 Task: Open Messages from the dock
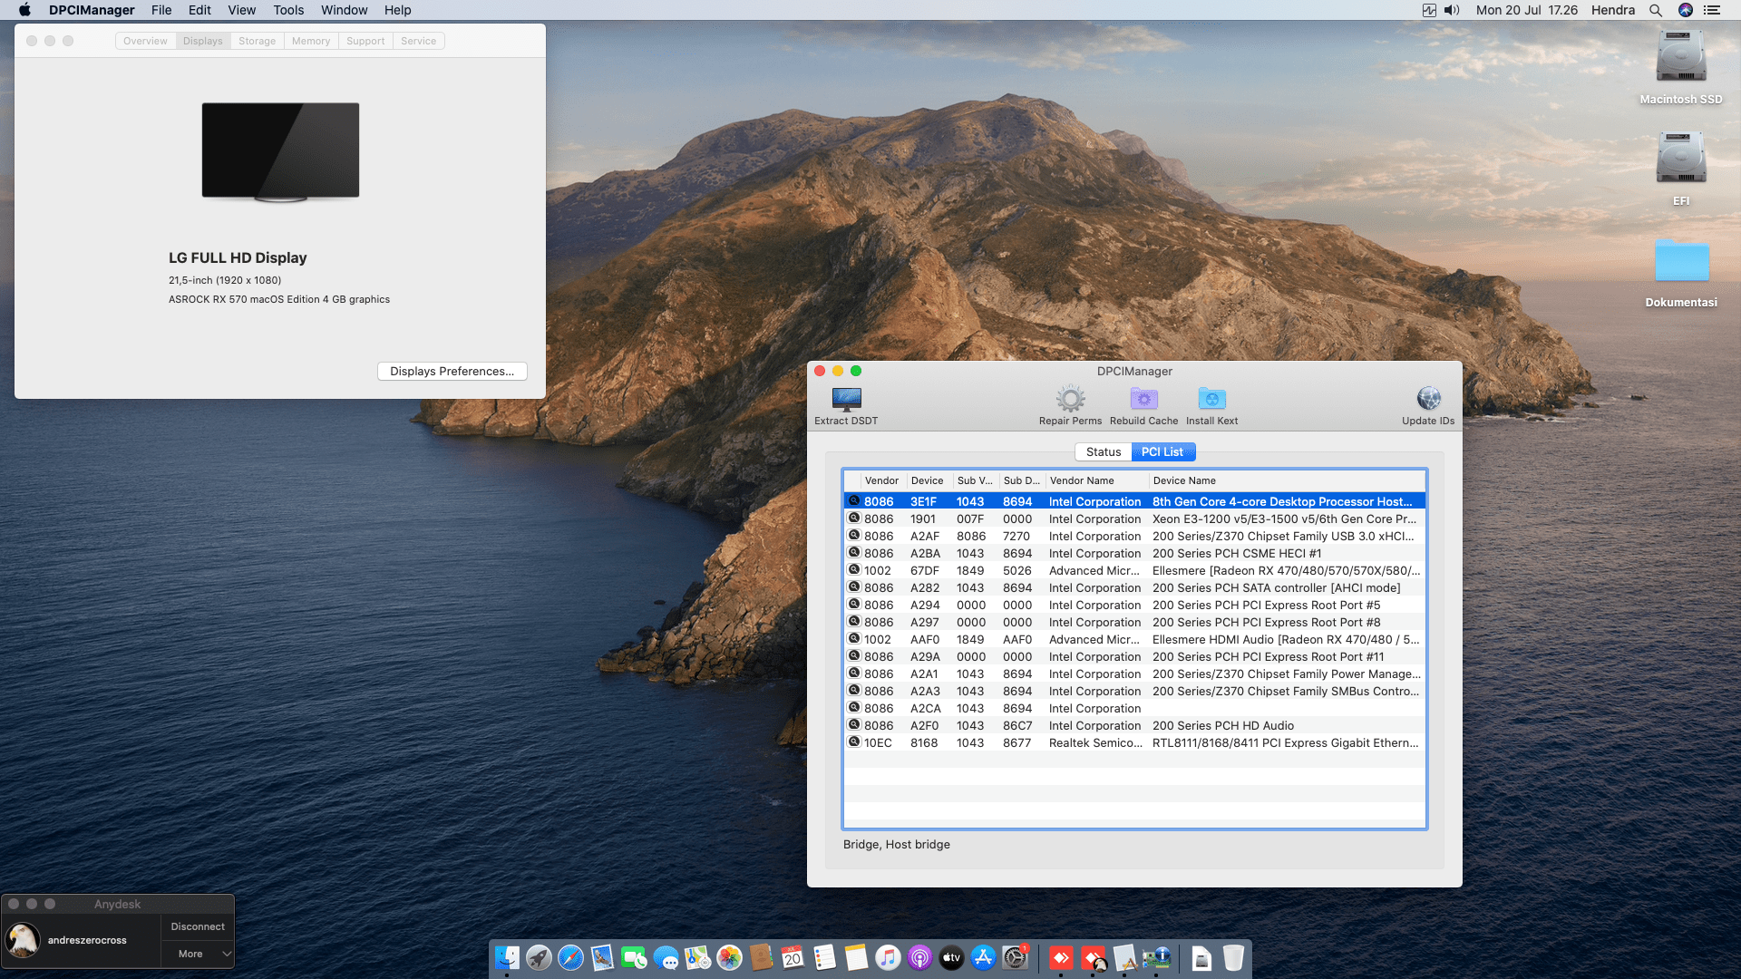tap(666, 957)
